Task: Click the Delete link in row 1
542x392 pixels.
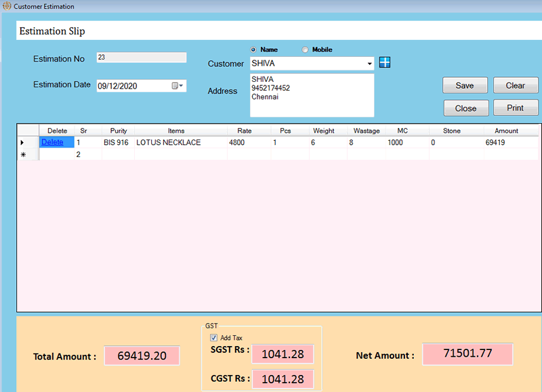Action: tap(52, 142)
